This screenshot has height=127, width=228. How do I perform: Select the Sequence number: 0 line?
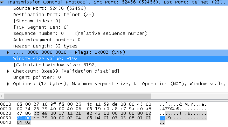[x=114, y=33]
